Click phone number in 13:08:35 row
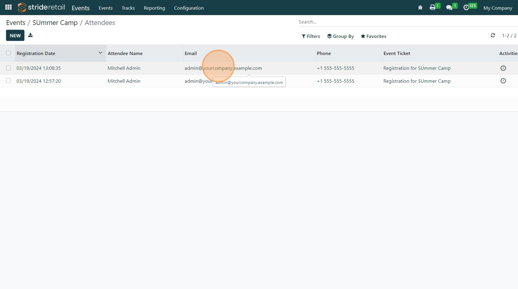 [x=335, y=68]
